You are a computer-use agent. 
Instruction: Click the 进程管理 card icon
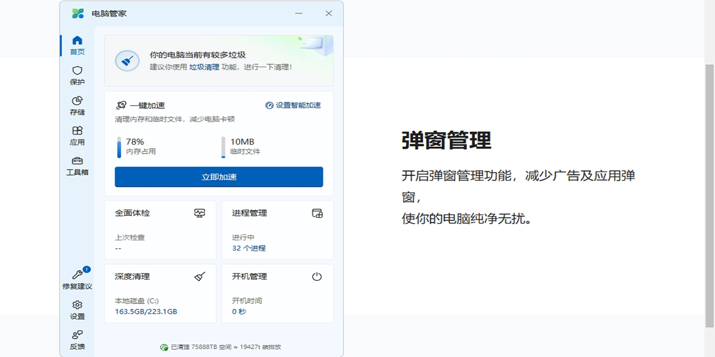317,213
